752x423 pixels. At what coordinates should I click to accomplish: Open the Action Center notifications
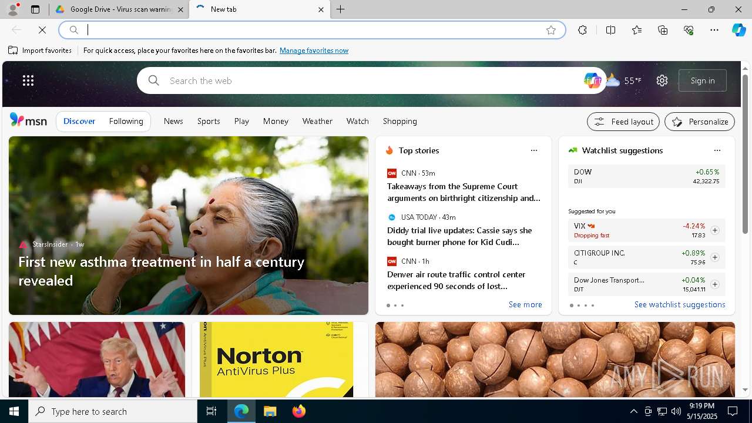tap(733, 411)
